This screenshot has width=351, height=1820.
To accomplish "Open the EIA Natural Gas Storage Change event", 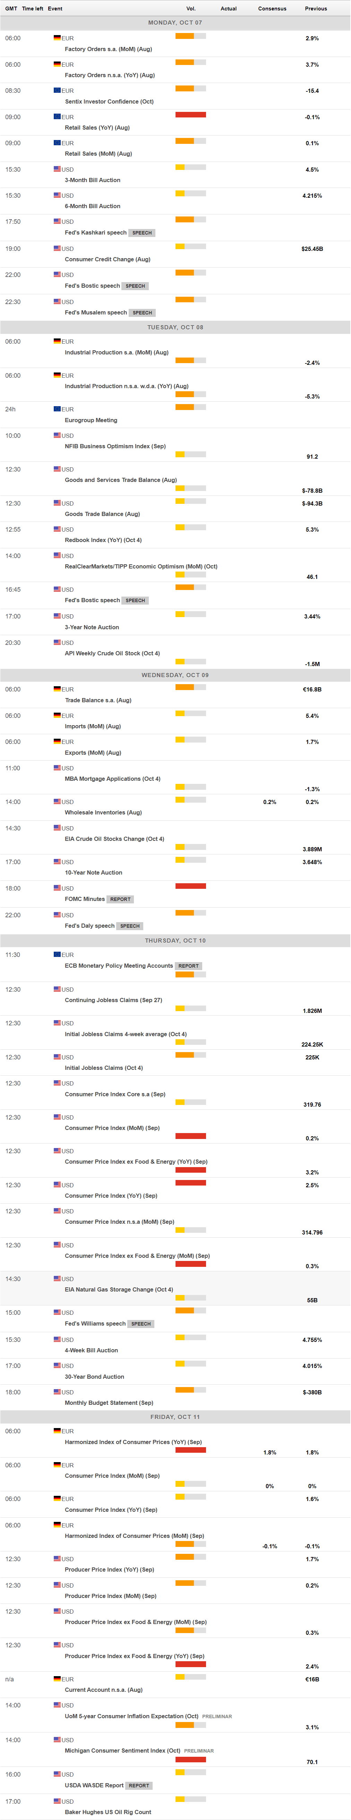I will coord(118,1289).
